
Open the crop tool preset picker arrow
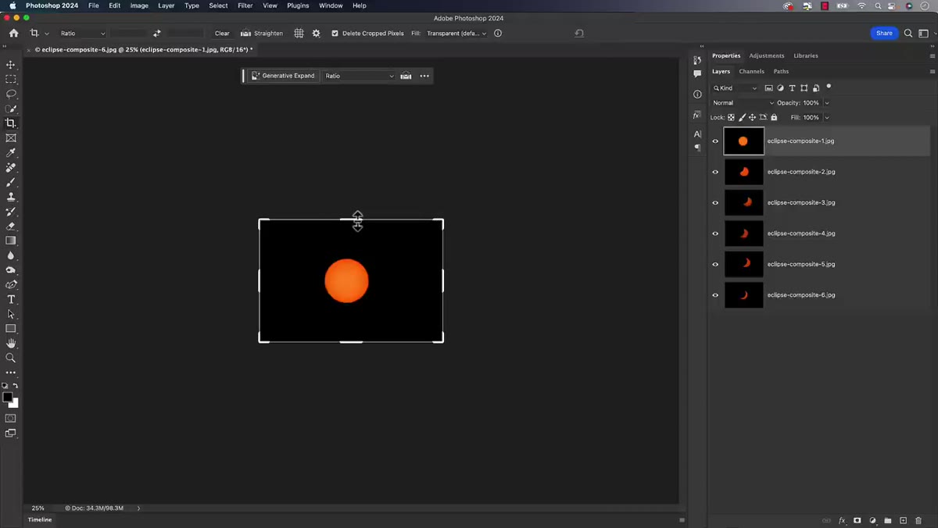click(47, 34)
